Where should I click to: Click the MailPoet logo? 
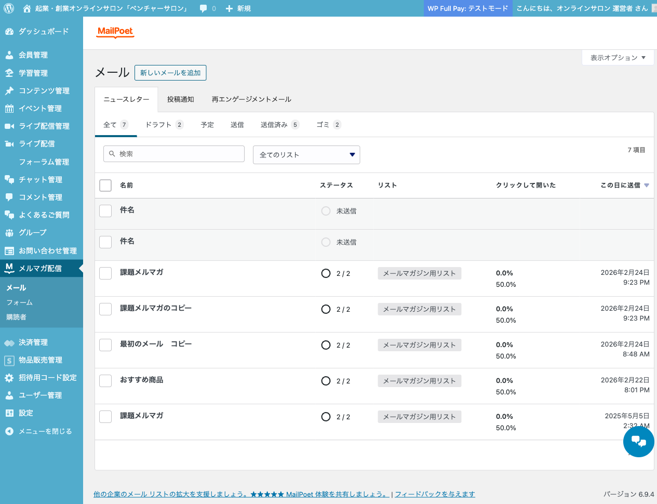click(115, 32)
